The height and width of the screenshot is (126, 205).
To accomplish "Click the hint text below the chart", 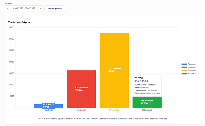I will point(103,119).
